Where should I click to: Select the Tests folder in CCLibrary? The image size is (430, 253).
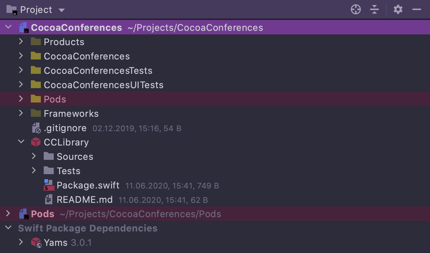pyautogui.click(x=68, y=171)
